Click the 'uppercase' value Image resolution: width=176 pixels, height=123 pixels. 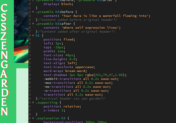click(84, 67)
